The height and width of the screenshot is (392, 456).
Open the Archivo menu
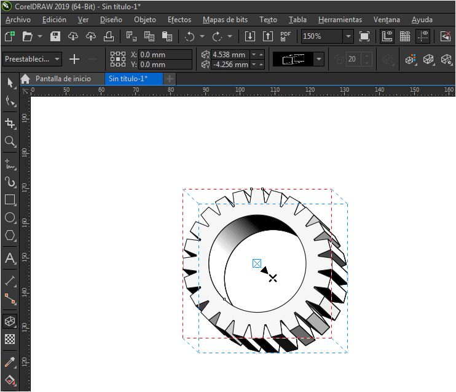point(18,20)
